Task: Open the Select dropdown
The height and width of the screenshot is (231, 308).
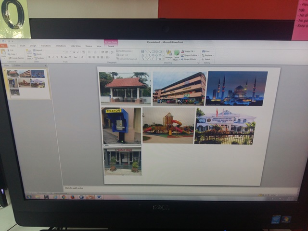Action: click(x=207, y=59)
